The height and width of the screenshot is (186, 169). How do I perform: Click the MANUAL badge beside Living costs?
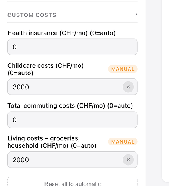[x=123, y=142]
